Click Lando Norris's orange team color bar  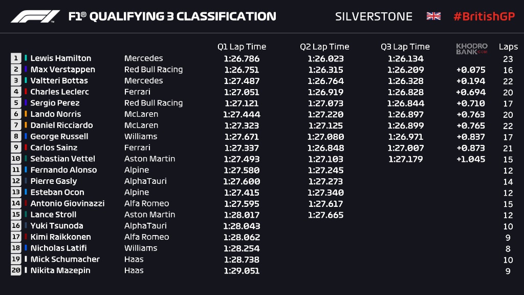[x=26, y=114]
